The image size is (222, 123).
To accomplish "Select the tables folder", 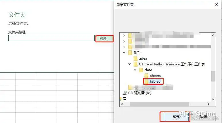I will (155, 82).
